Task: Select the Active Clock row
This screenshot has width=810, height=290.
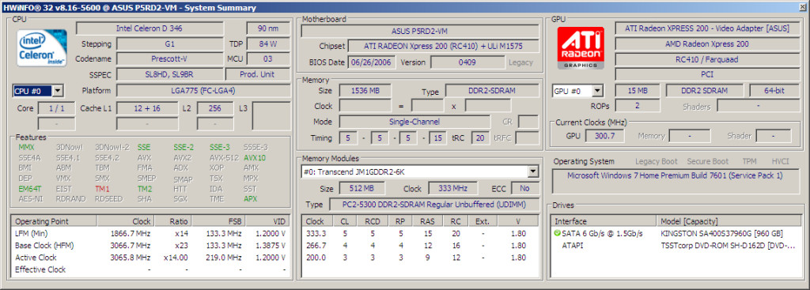Action: [x=150, y=258]
